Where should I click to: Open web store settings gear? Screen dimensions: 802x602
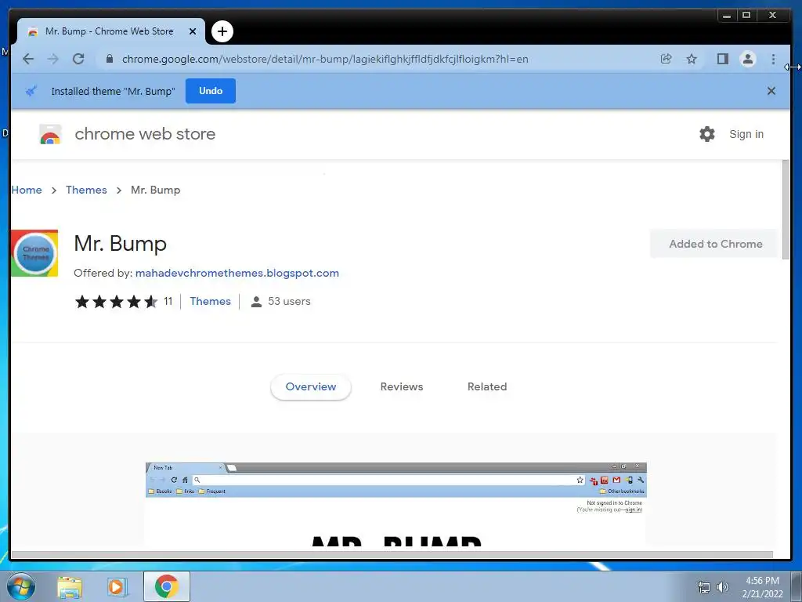[707, 134]
